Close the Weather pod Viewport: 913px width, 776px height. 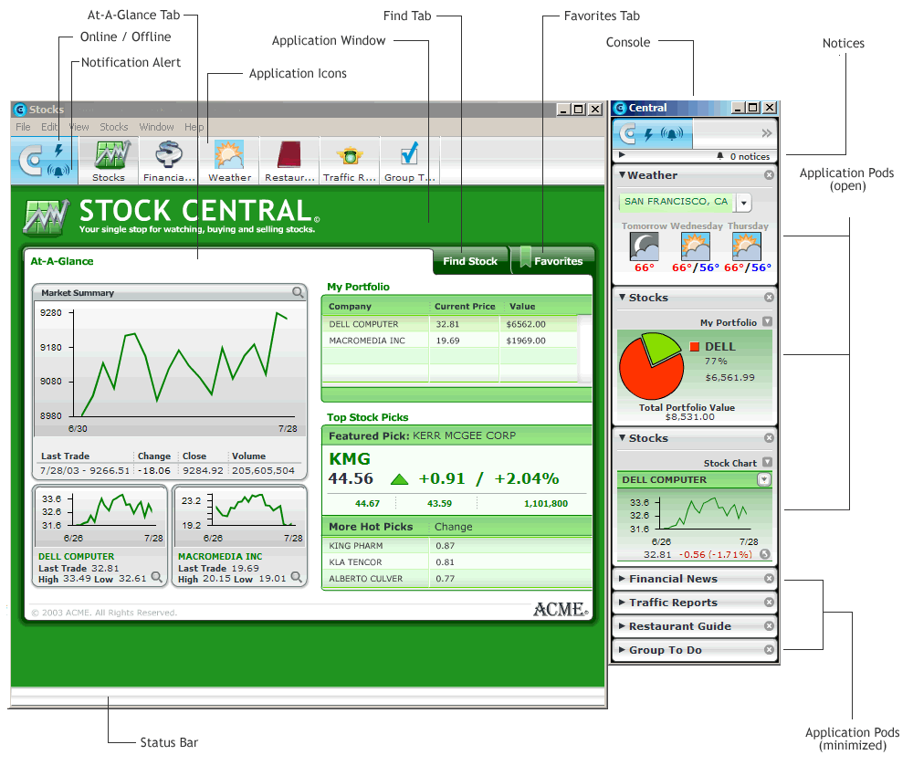coord(769,174)
